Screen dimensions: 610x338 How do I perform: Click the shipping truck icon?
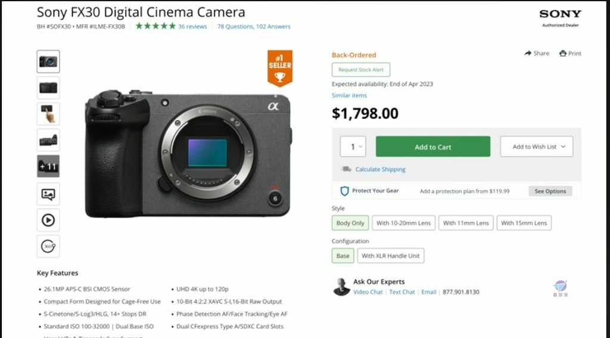point(346,169)
